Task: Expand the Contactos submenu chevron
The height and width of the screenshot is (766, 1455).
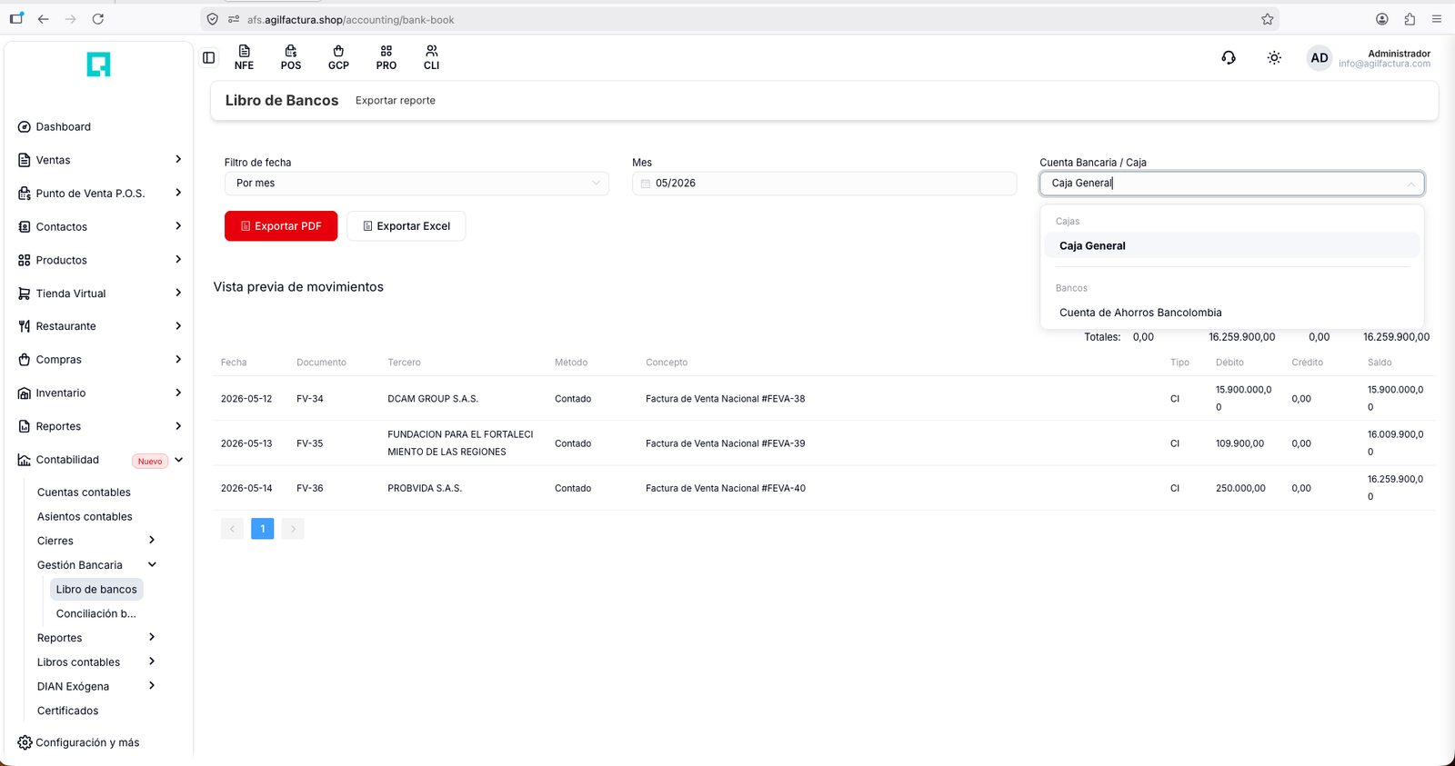Action: click(178, 226)
